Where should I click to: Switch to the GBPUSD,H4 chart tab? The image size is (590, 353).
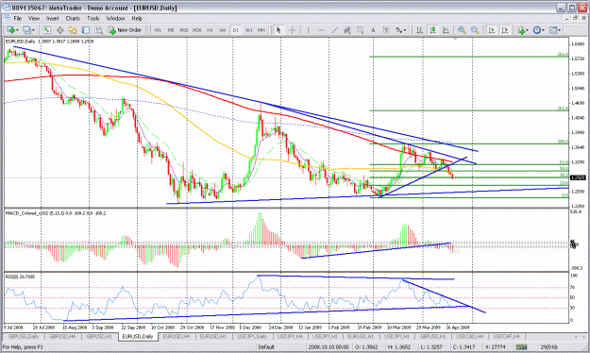(62, 336)
